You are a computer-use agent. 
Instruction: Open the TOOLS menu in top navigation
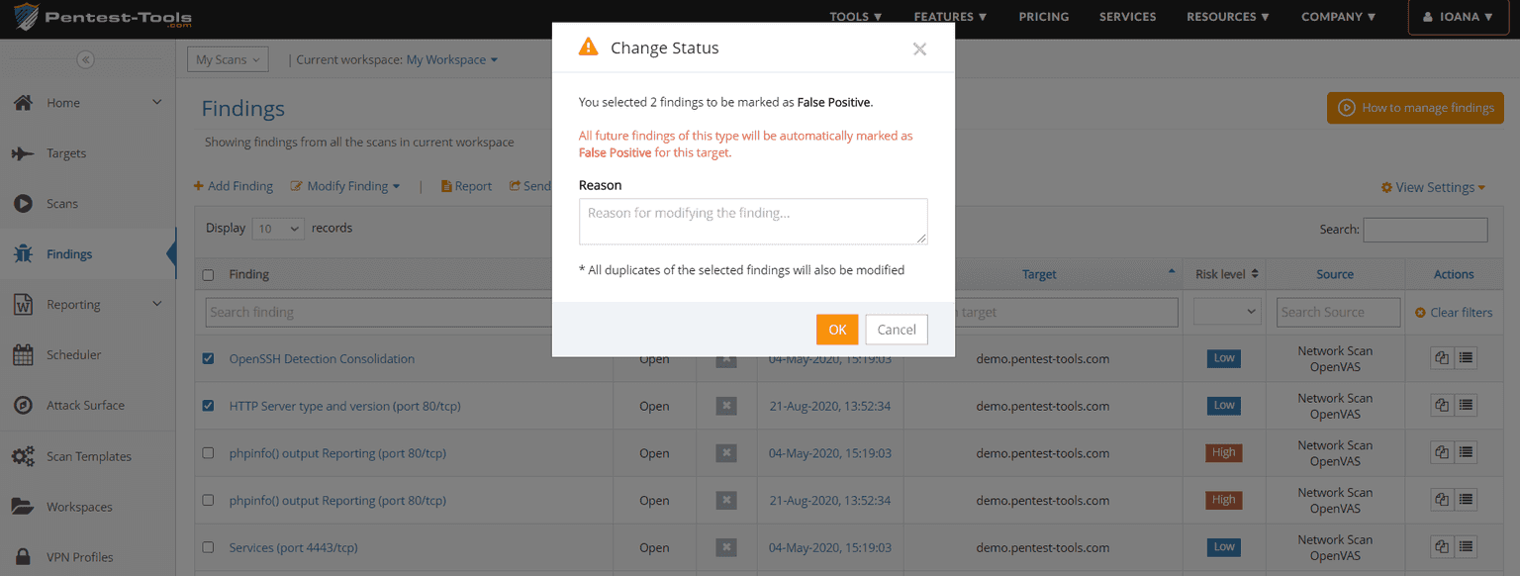tap(855, 17)
